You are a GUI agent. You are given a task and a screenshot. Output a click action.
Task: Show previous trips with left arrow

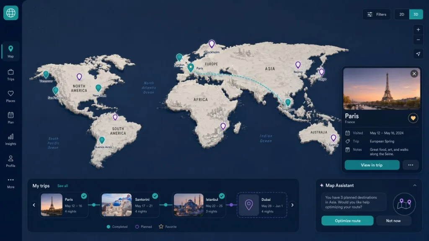tap(34, 205)
